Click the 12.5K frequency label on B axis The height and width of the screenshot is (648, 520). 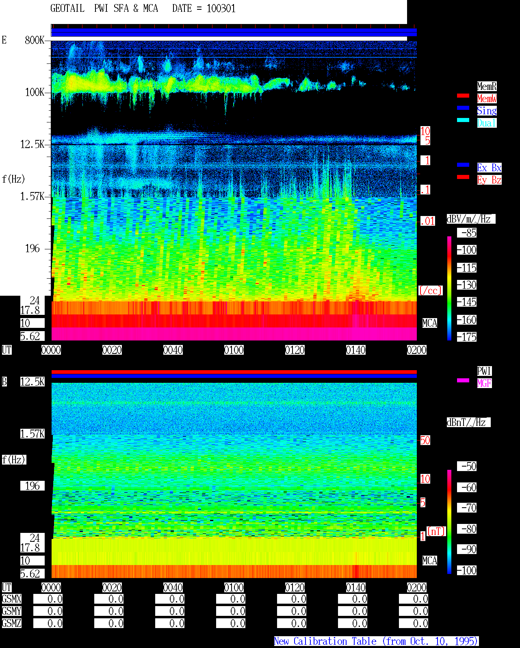coord(32,382)
